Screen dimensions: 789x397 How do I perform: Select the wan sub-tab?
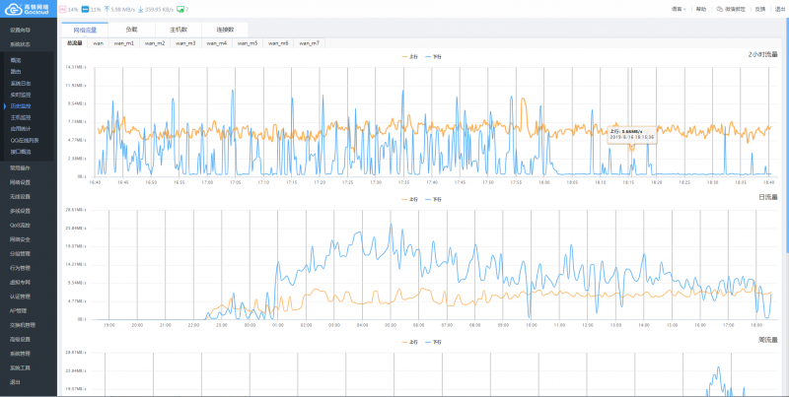[x=98, y=43]
